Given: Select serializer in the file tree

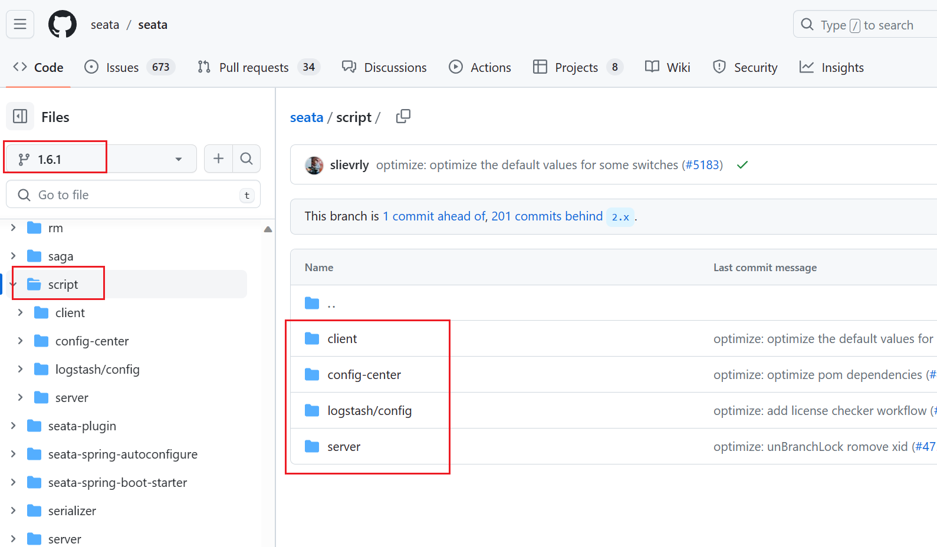Looking at the screenshot, I should coord(72,510).
